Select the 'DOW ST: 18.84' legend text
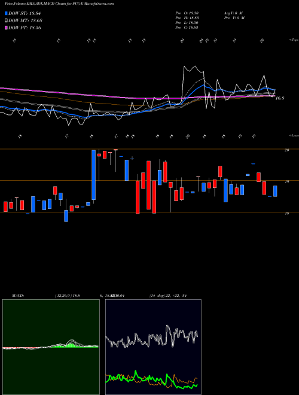Viewport: 299px width, 395px height. [25, 13]
